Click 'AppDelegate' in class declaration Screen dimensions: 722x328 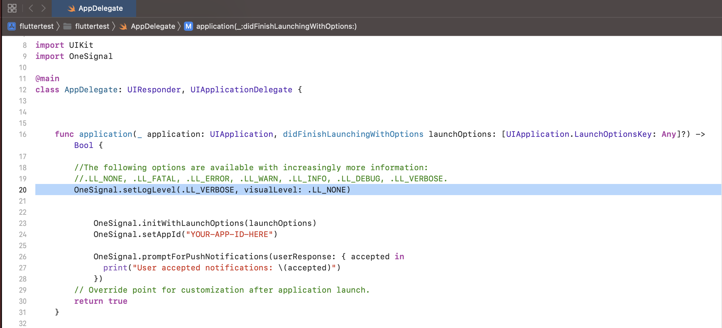91,90
